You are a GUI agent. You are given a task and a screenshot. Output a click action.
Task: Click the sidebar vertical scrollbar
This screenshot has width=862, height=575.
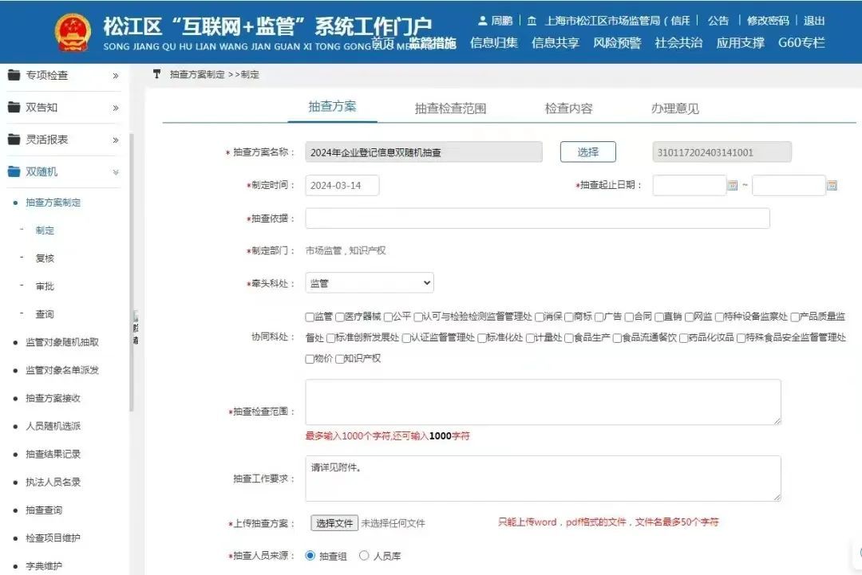131,273
